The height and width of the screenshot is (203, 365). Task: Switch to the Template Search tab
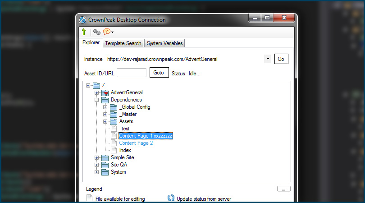(123, 43)
